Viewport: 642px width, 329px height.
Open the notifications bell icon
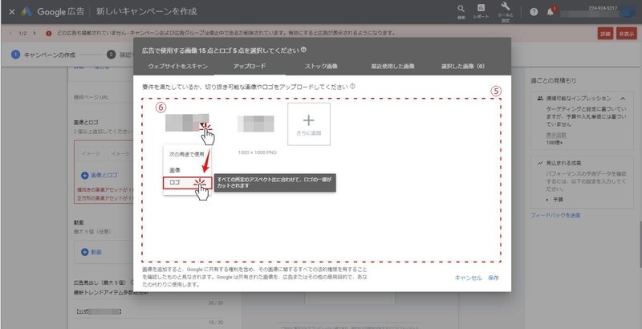(x=551, y=12)
